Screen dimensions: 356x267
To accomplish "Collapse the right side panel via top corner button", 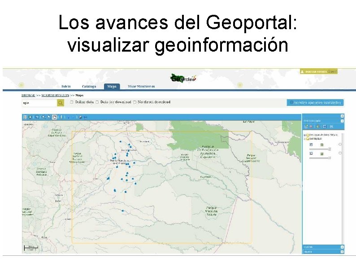I will [x=342, y=116].
